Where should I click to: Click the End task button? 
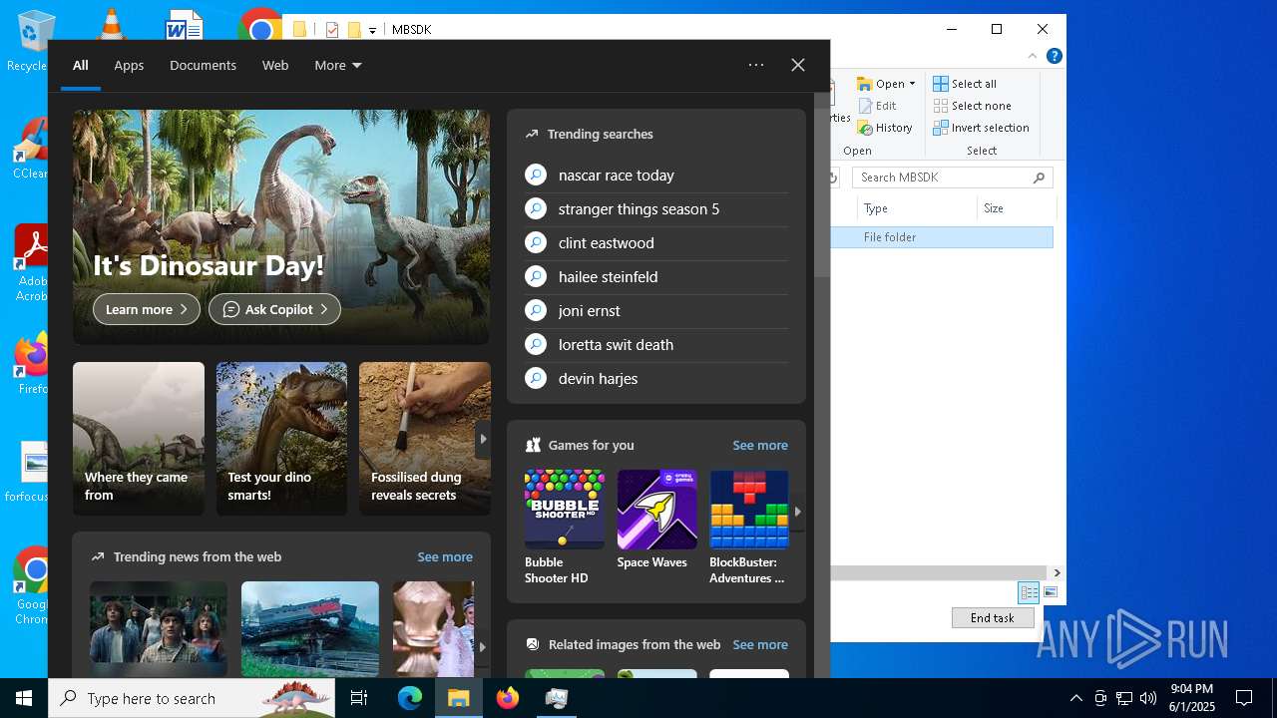point(993,618)
